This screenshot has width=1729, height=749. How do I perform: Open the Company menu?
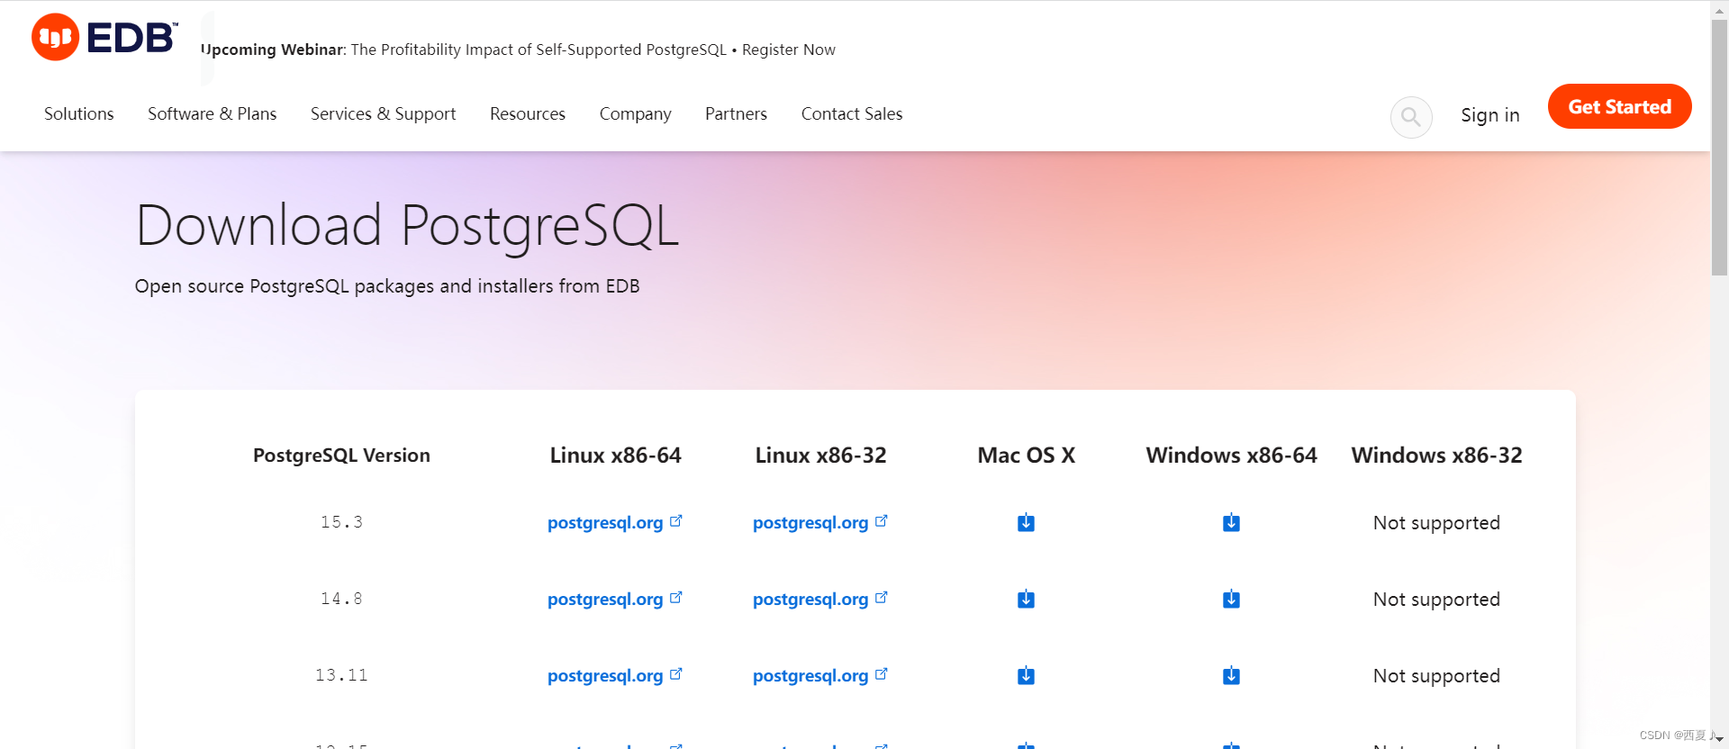pyautogui.click(x=635, y=114)
